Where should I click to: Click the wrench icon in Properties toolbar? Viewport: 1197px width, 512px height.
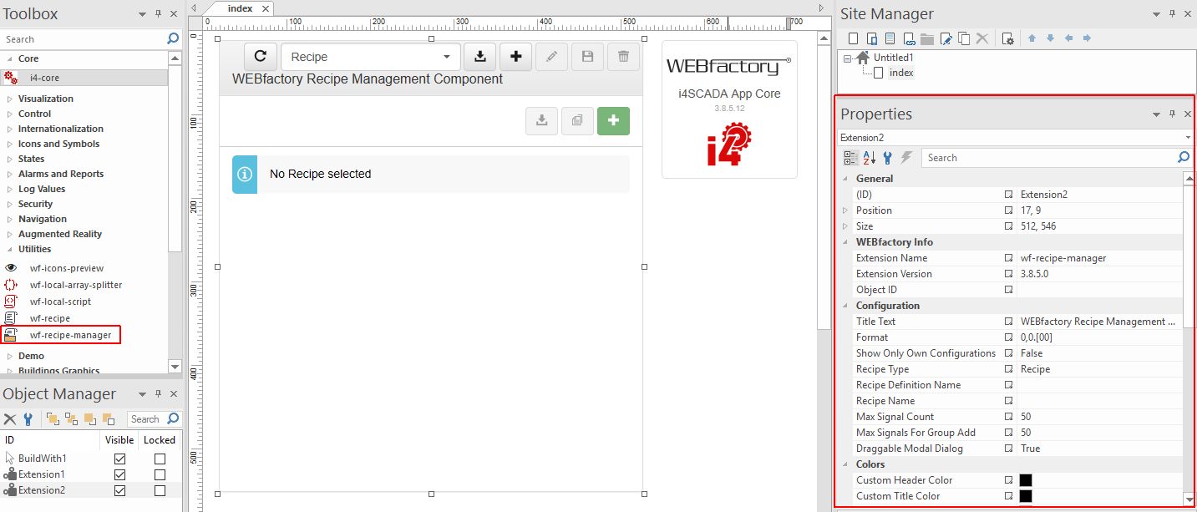(887, 157)
